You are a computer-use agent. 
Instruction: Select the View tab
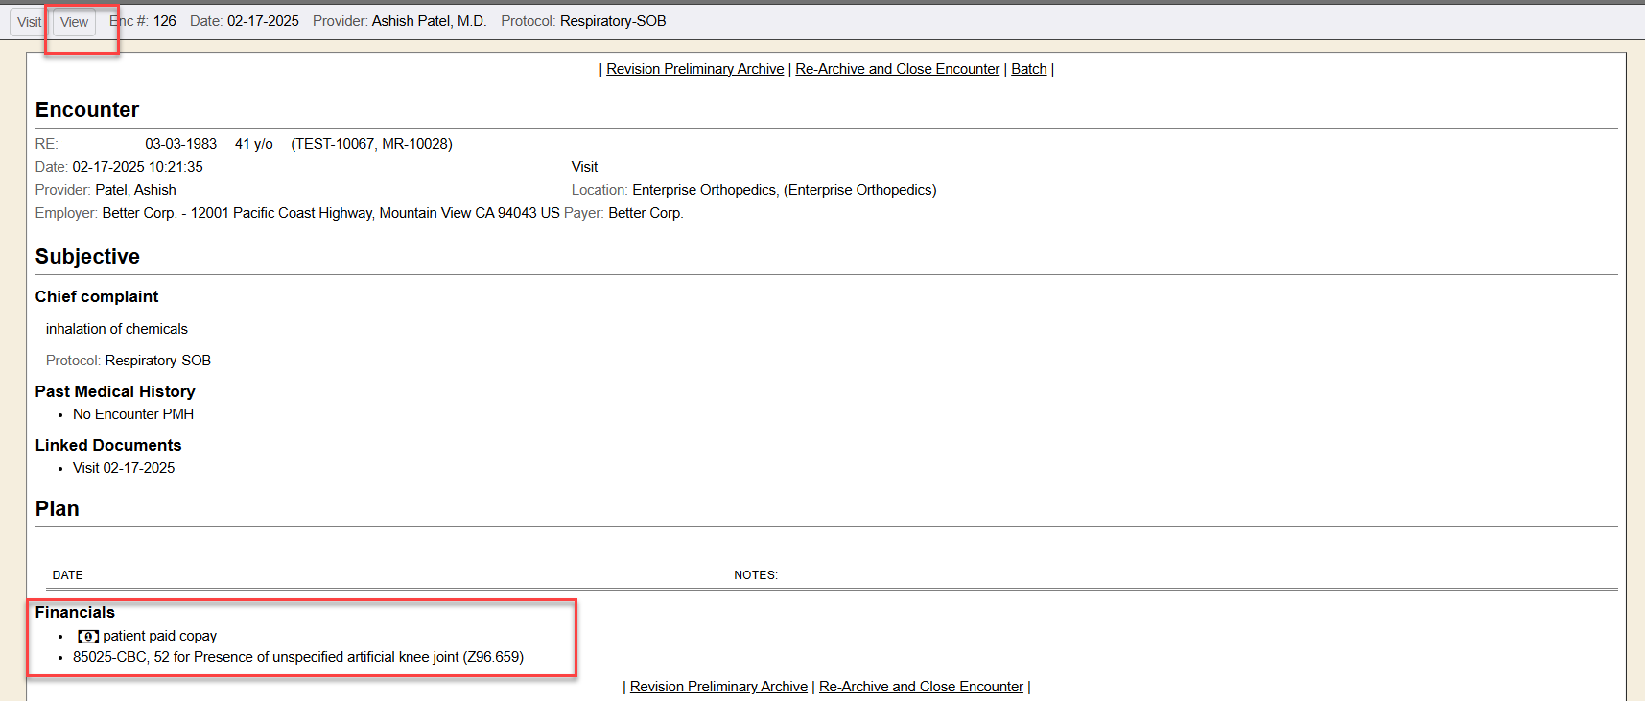tap(74, 22)
